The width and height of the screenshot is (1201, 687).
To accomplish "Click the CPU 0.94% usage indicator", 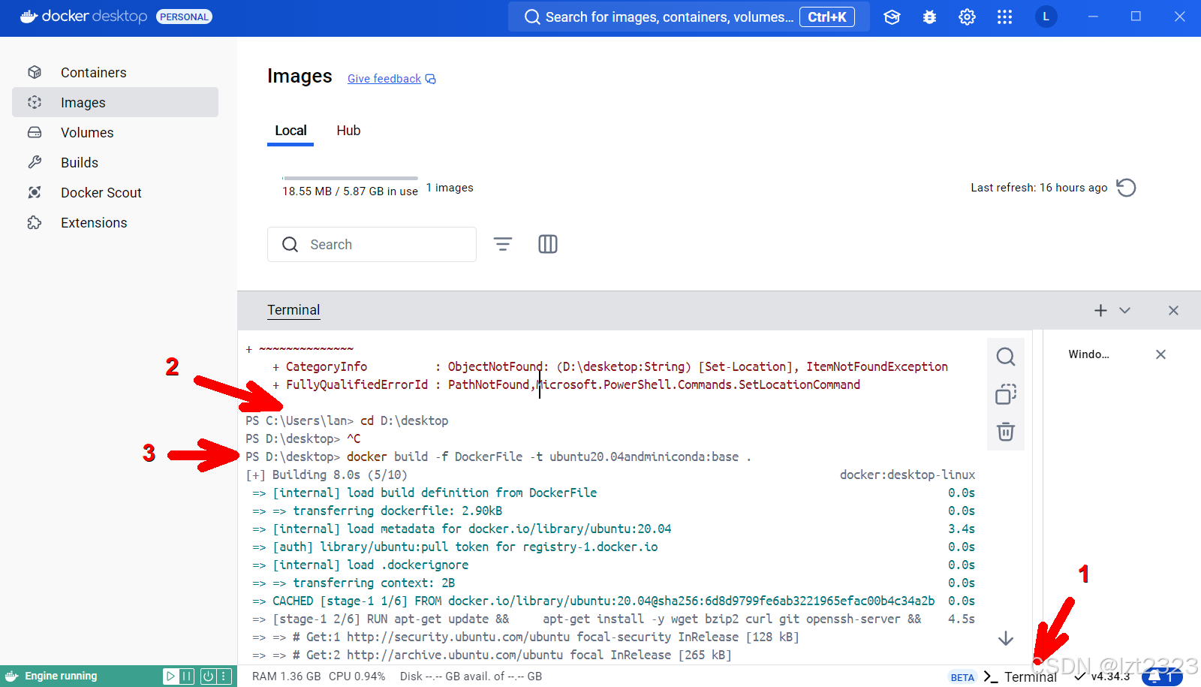I will pyautogui.click(x=357, y=676).
